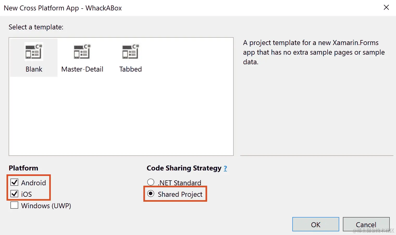Select the Blank template icon

34,52
